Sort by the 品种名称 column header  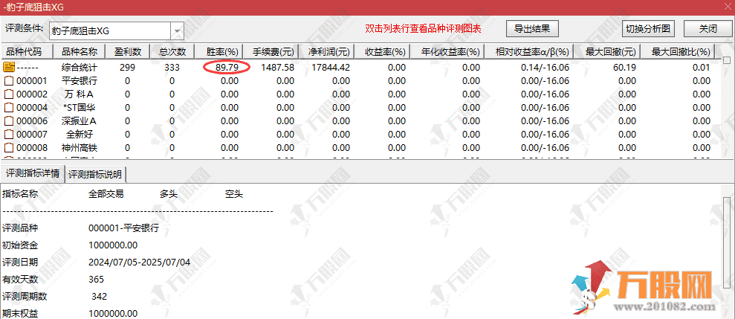80,51
